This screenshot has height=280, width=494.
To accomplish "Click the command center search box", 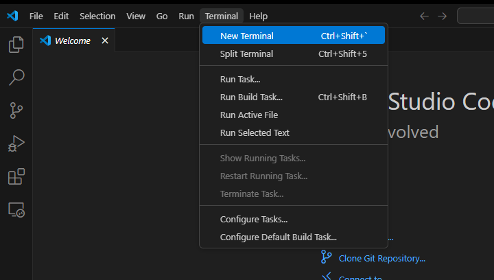I will [x=475, y=16].
